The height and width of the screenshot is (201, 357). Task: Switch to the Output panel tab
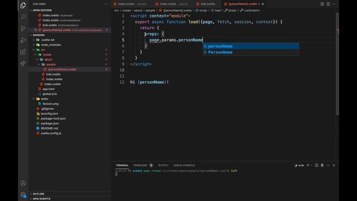[163, 165]
